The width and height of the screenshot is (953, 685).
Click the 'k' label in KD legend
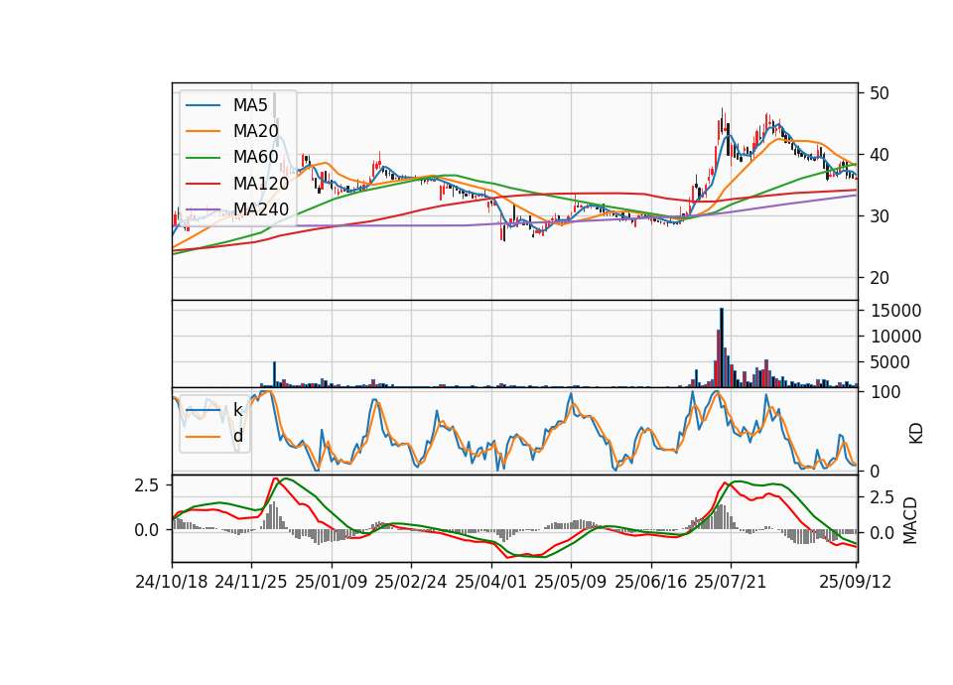tap(237, 410)
